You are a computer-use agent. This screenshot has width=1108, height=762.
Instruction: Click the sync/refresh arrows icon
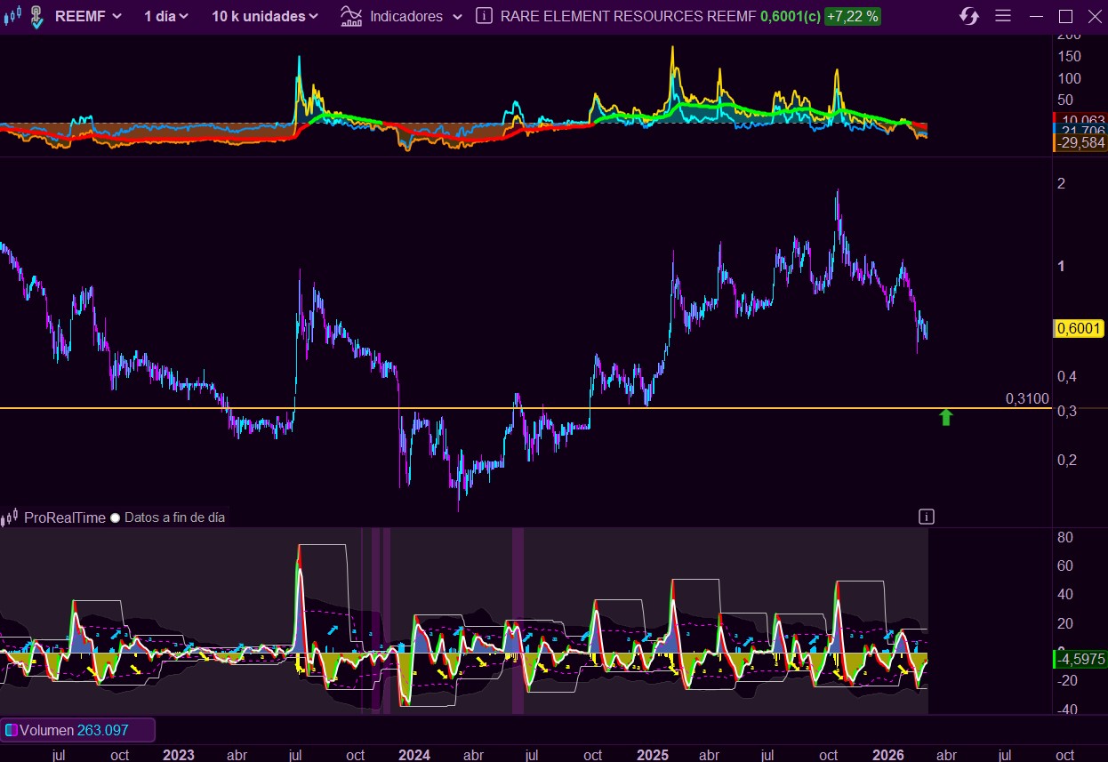(x=969, y=16)
